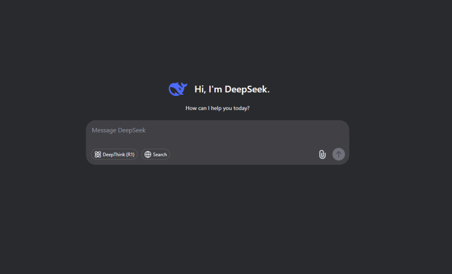Submit the prompt with the up-arrow button
Viewport: 452px width, 274px height.
coord(339,154)
